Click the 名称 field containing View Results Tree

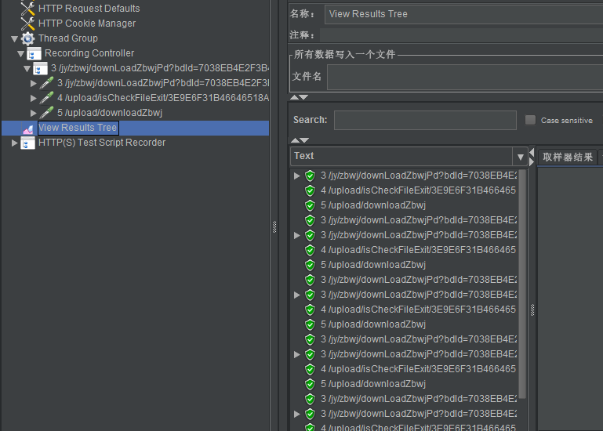point(463,14)
